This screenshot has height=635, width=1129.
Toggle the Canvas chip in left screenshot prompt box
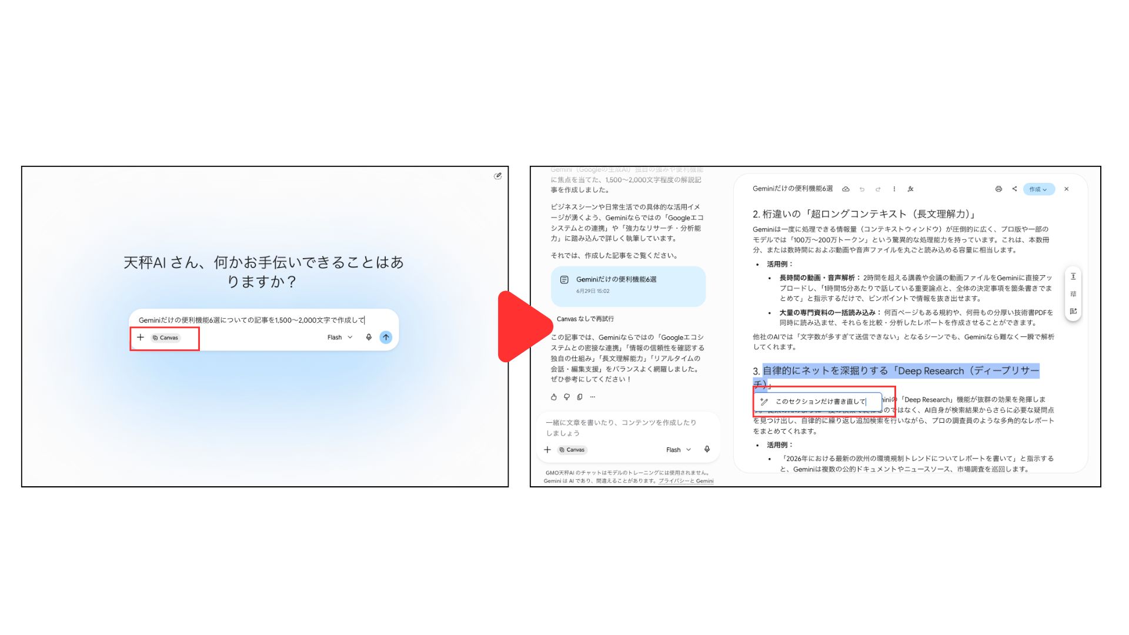click(x=166, y=337)
